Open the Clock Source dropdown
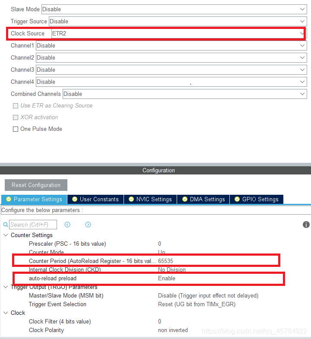This screenshot has width=311, height=339. pos(177,34)
